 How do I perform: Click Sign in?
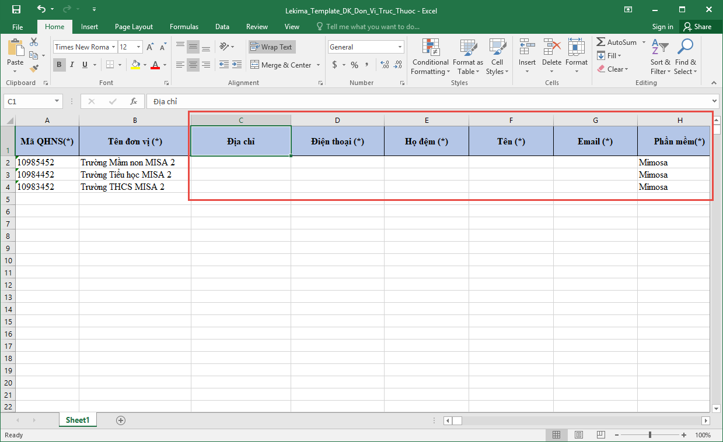662,27
